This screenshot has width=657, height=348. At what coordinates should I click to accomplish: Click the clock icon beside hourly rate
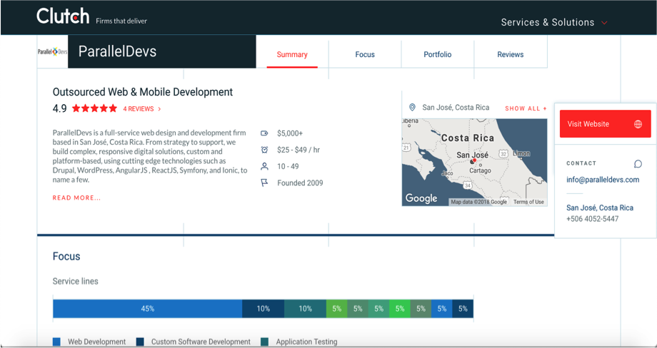pyautogui.click(x=264, y=150)
